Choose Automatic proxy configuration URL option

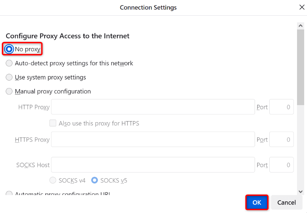tap(9, 193)
